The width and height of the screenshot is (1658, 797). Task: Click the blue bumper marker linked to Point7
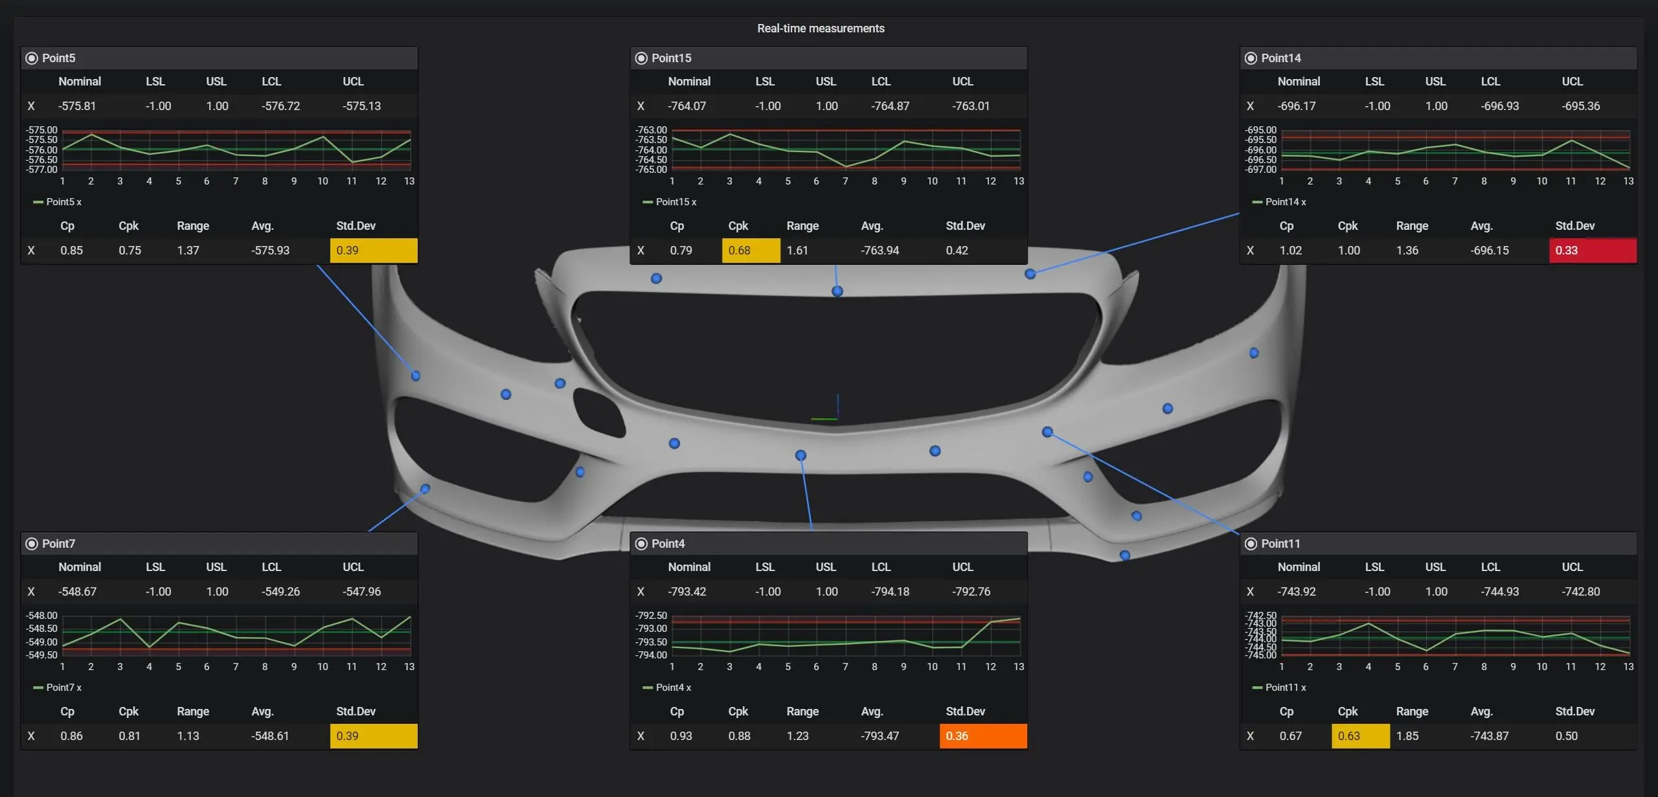(425, 489)
